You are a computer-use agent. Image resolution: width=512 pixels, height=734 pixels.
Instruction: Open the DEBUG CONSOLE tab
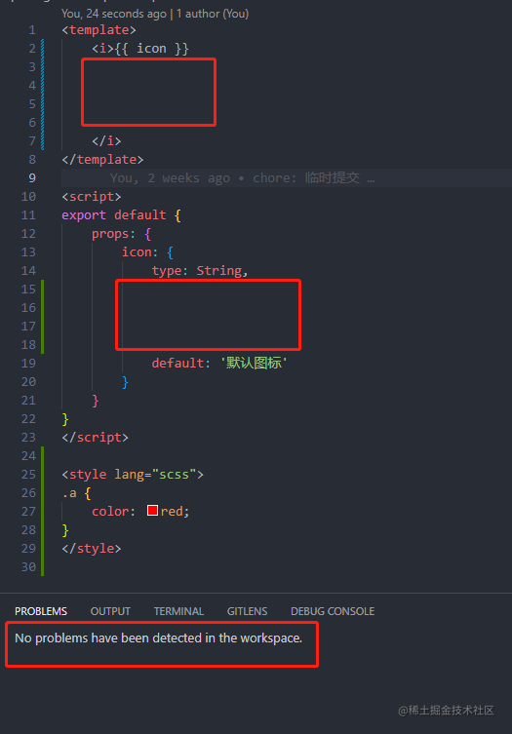click(333, 611)
